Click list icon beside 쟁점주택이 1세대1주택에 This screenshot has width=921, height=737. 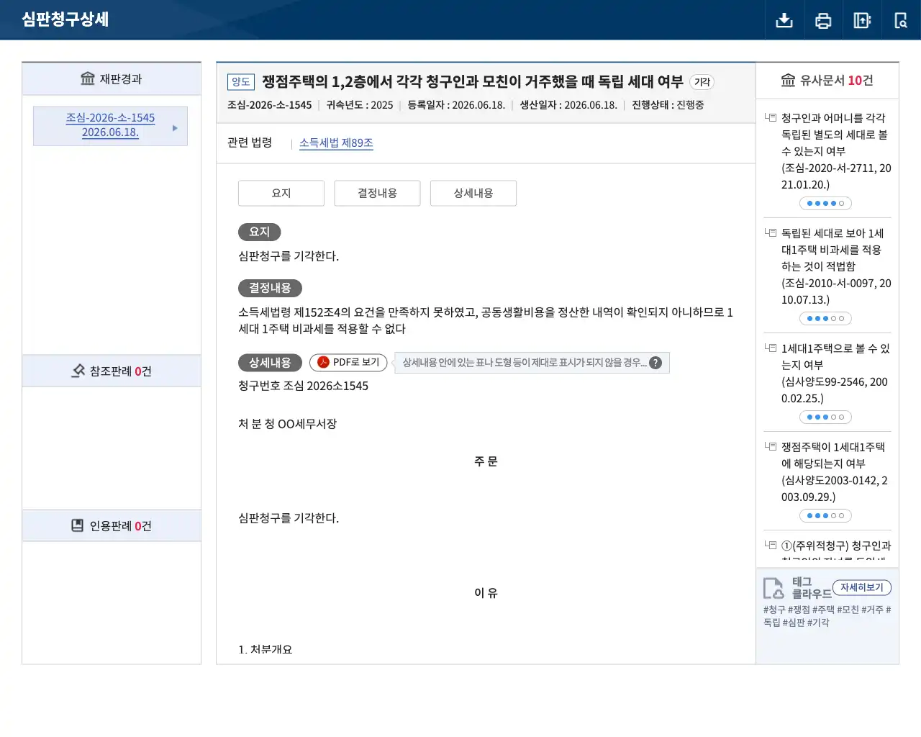click(771, 446)
